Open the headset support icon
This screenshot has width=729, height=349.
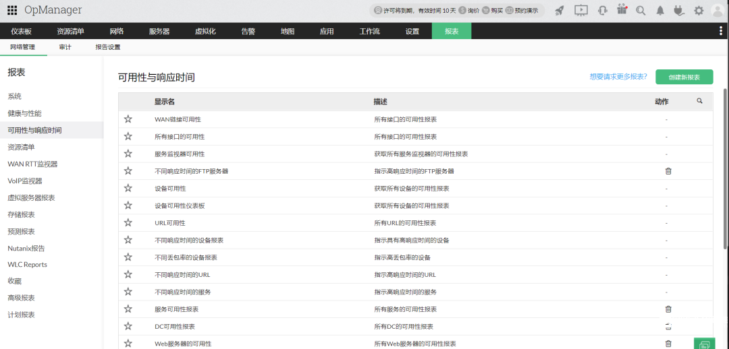pos(603,11)
